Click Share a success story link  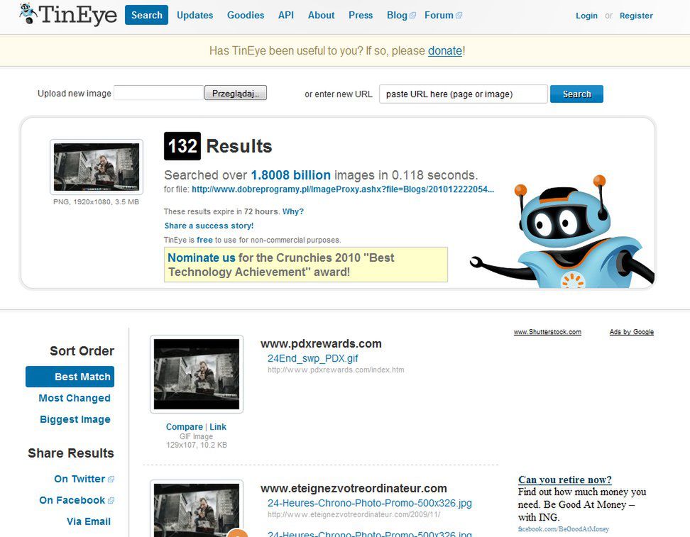coord(209,226)
